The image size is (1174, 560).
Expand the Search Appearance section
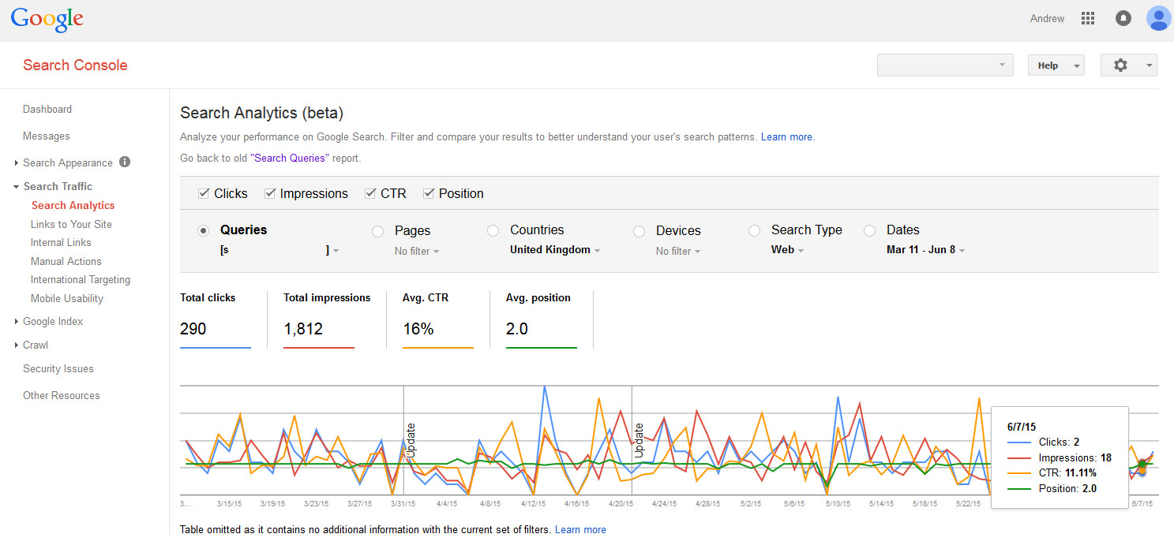pos(17,163)
